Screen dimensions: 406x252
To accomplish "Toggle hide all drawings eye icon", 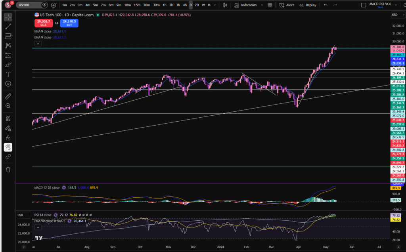I will point(8,147).
